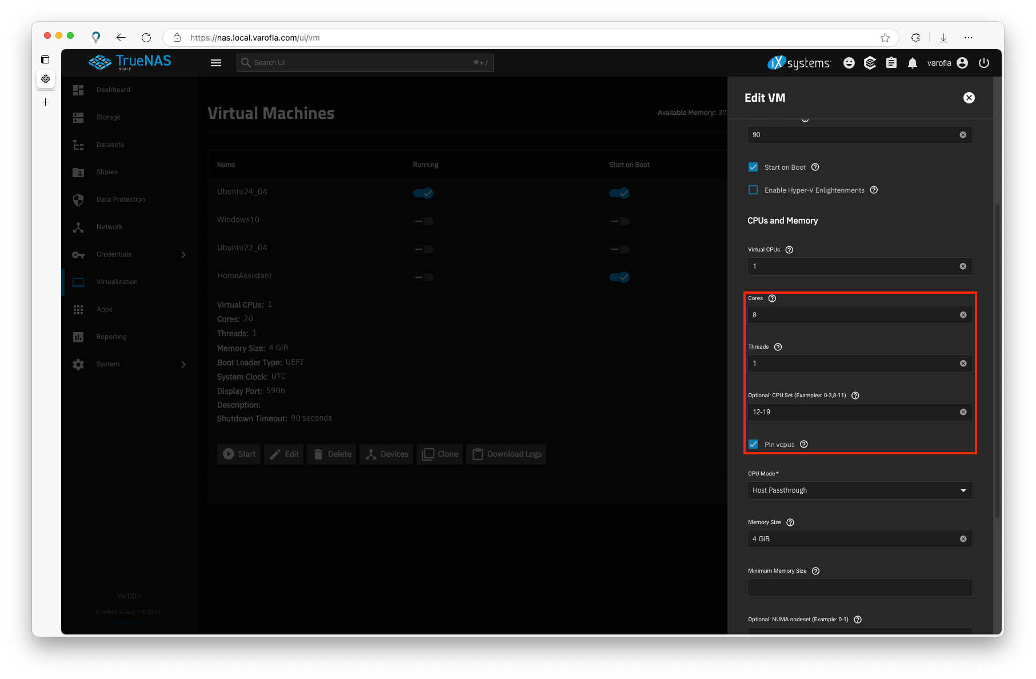Open Shares in the sidebar
Viewport: 1036px width, 679px height.
[130, 172]
